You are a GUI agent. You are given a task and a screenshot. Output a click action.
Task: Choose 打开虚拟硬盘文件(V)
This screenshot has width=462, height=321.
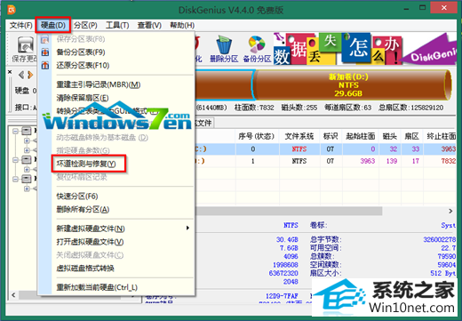(90, 242)
